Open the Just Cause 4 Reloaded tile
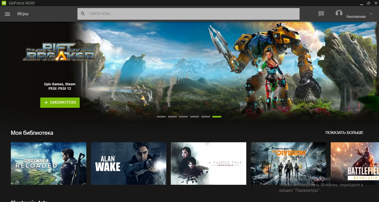This screenshot has height=202, width=379. pyautogui.click(x=49, y=163)
